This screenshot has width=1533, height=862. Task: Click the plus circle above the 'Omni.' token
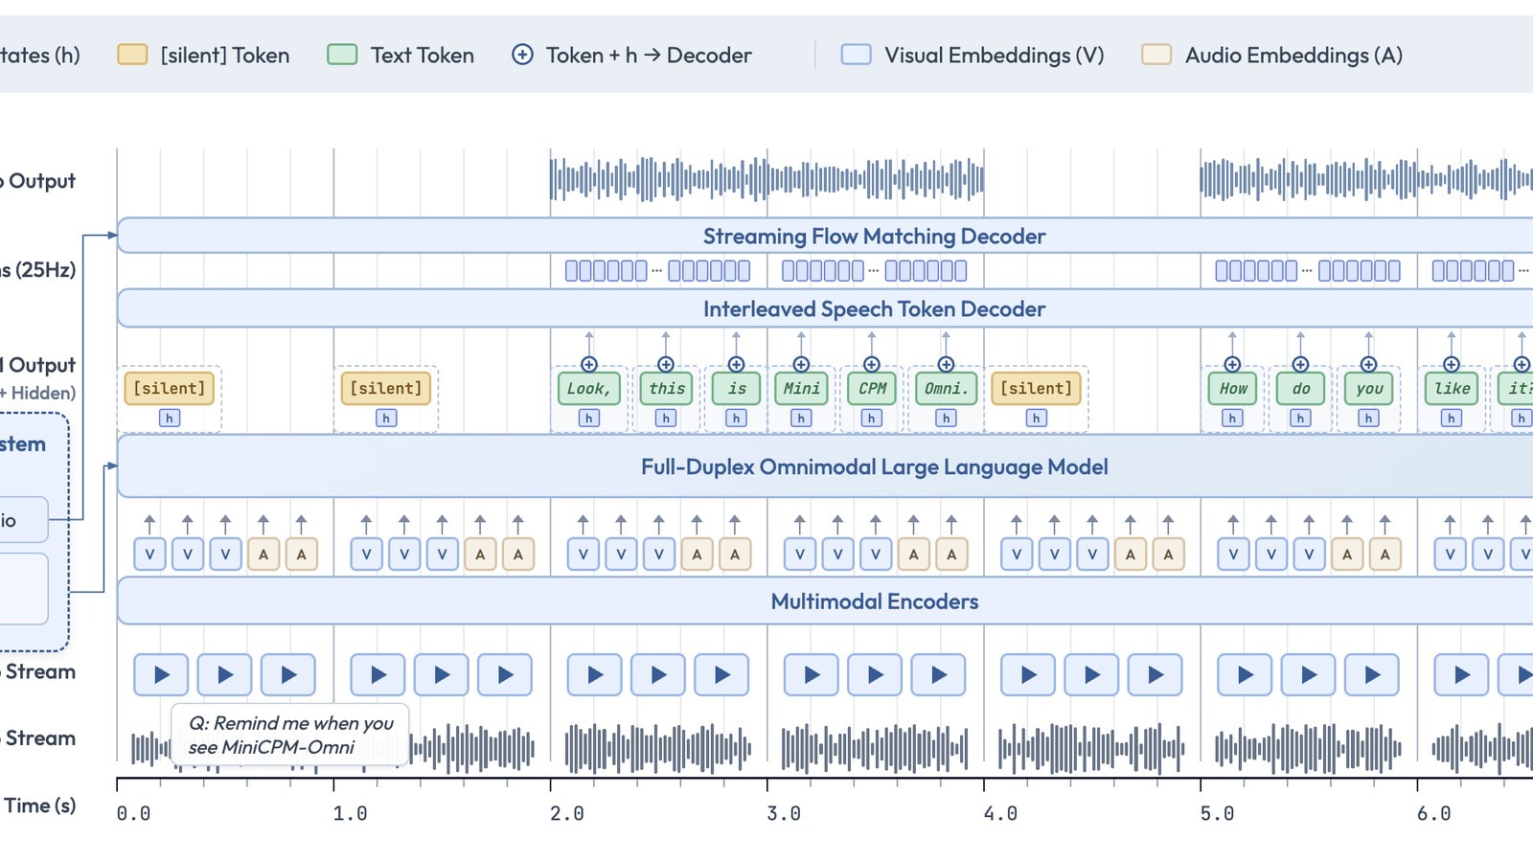coord(946,364)
